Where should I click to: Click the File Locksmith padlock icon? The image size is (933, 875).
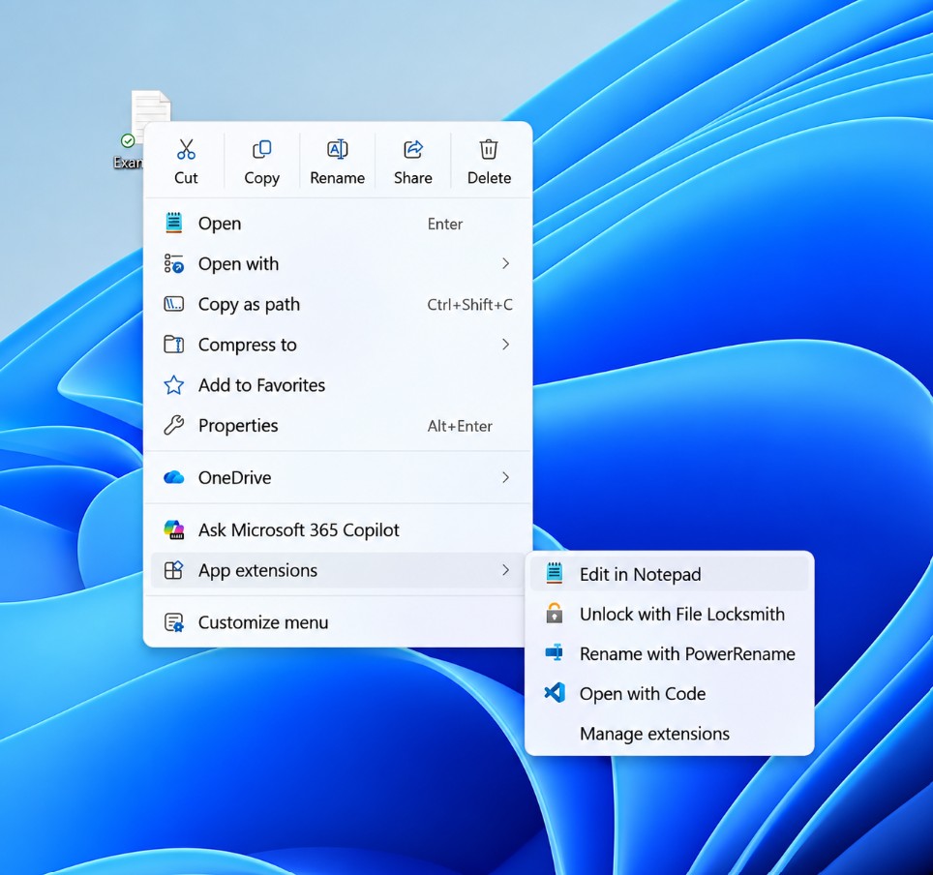coord(555,613)
